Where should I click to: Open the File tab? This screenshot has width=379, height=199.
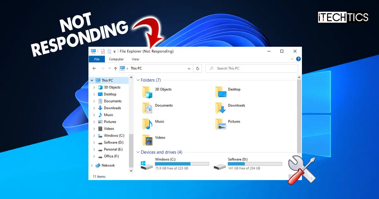pos(97,59)
